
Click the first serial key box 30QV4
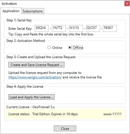(x=42, y=28)
